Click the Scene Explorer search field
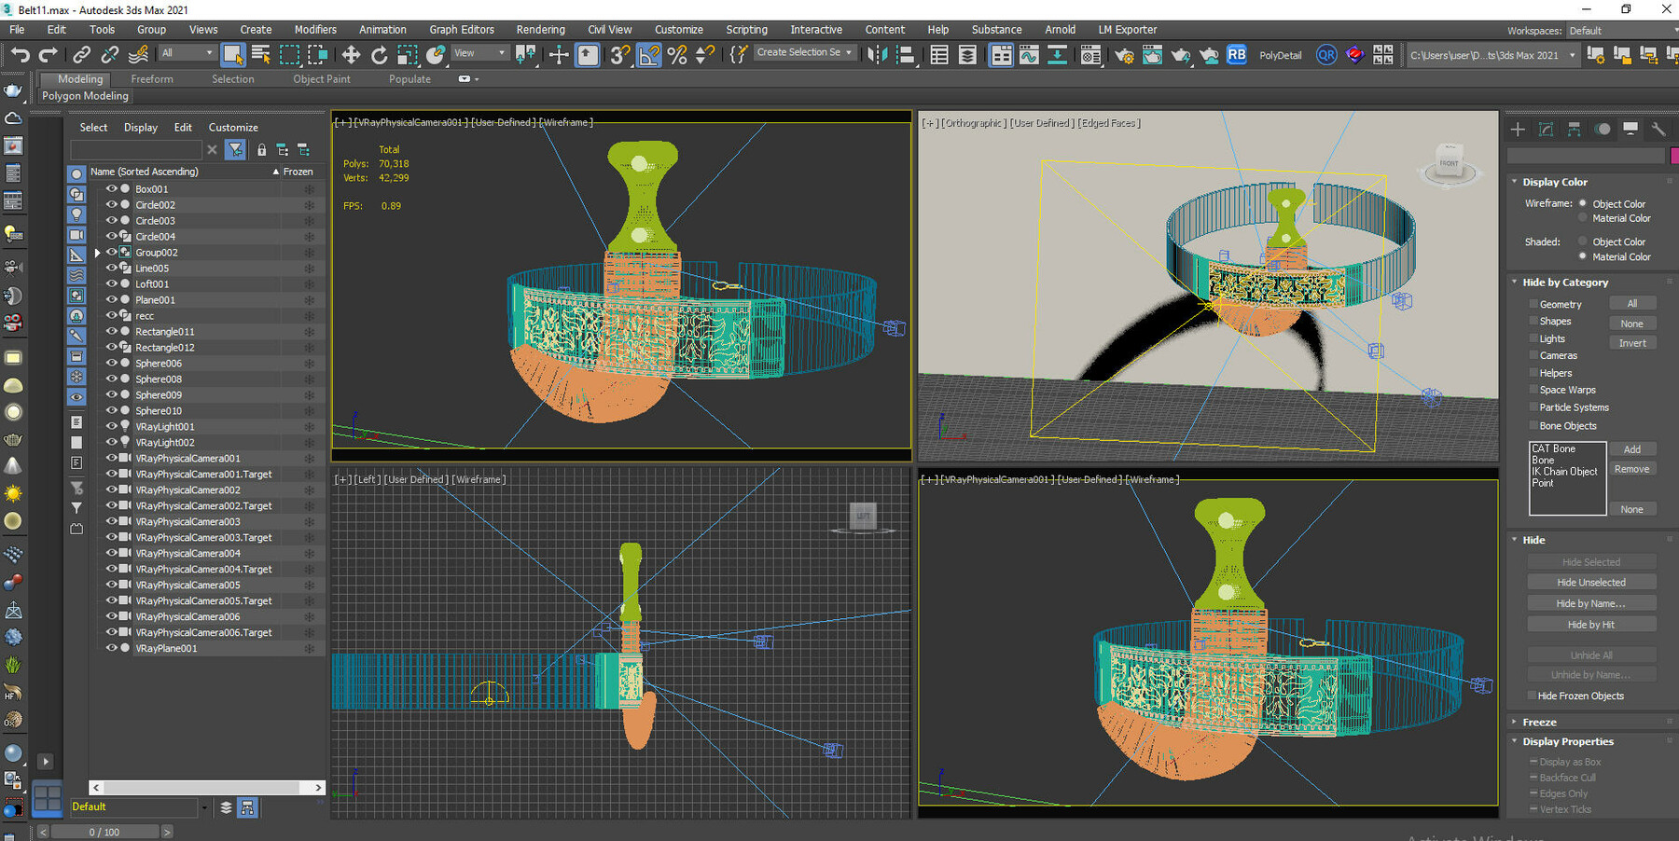1679x841 pixels. 135,149
